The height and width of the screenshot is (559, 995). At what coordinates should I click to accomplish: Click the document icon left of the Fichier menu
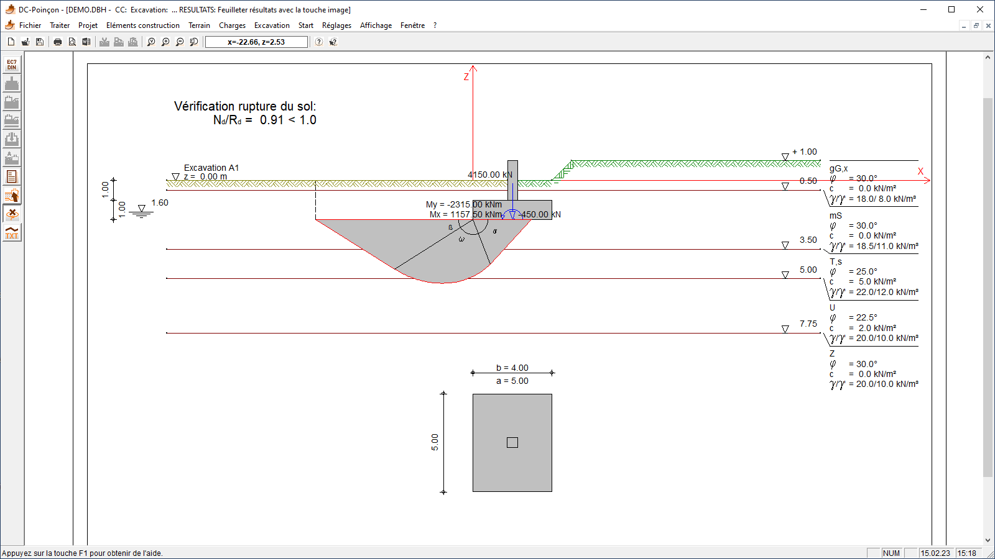(x=9, y=25)
